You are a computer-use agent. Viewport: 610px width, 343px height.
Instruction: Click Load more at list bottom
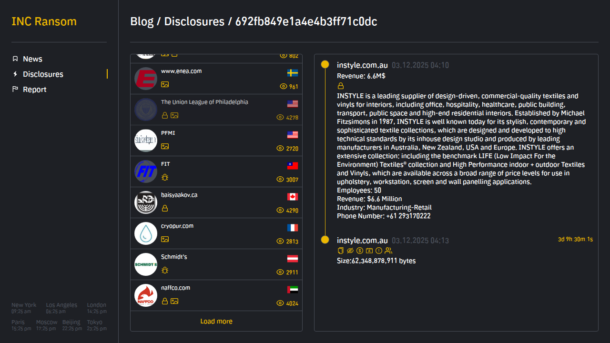point(216,322)
